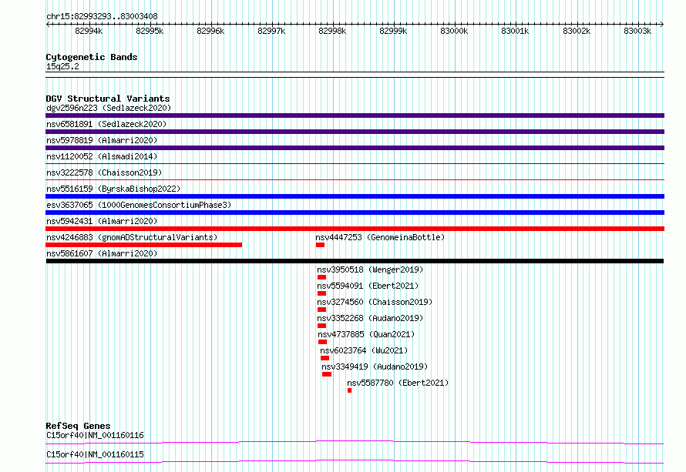The image size is (686, 472).
Task: Click nsv4246883 (gnomADStructuralVariants) label
Action: 132,237
